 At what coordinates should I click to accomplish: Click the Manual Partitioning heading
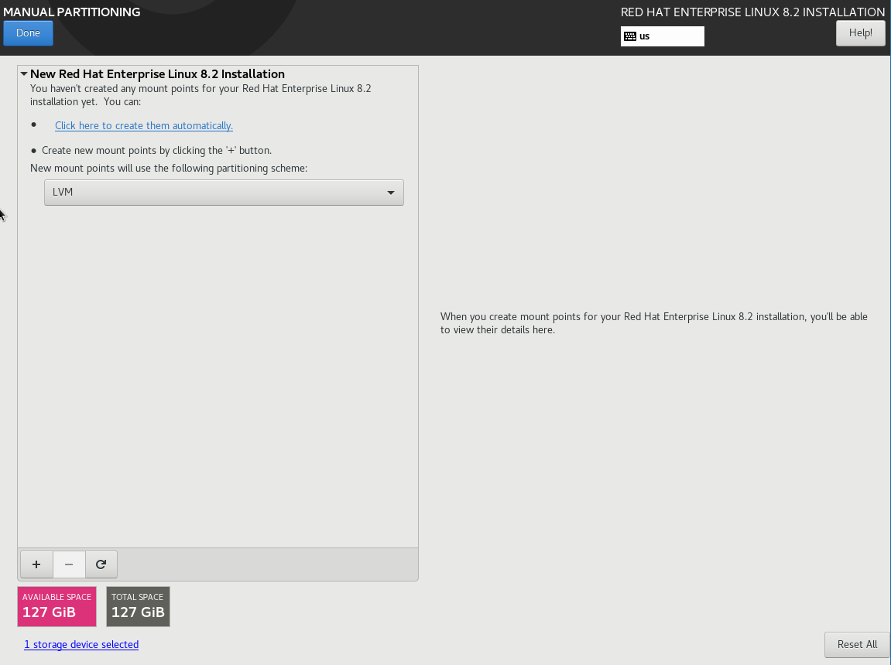point(71,12)
